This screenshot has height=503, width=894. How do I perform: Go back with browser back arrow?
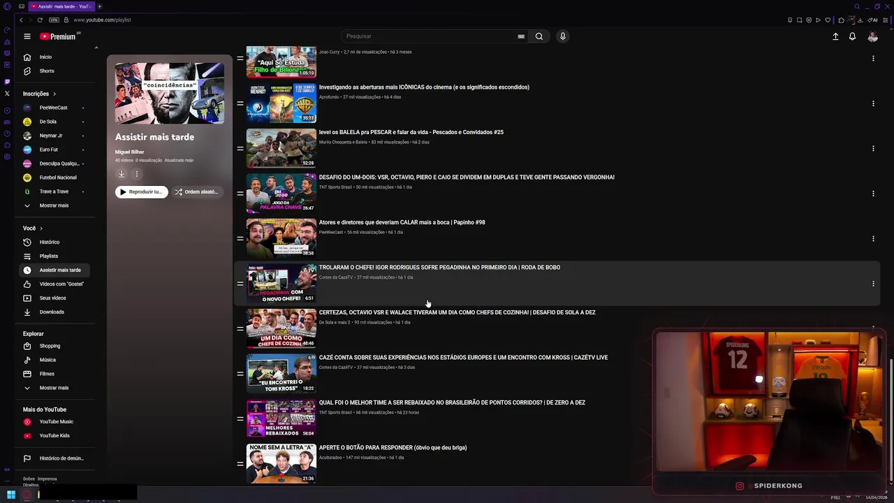coord(21,20)
